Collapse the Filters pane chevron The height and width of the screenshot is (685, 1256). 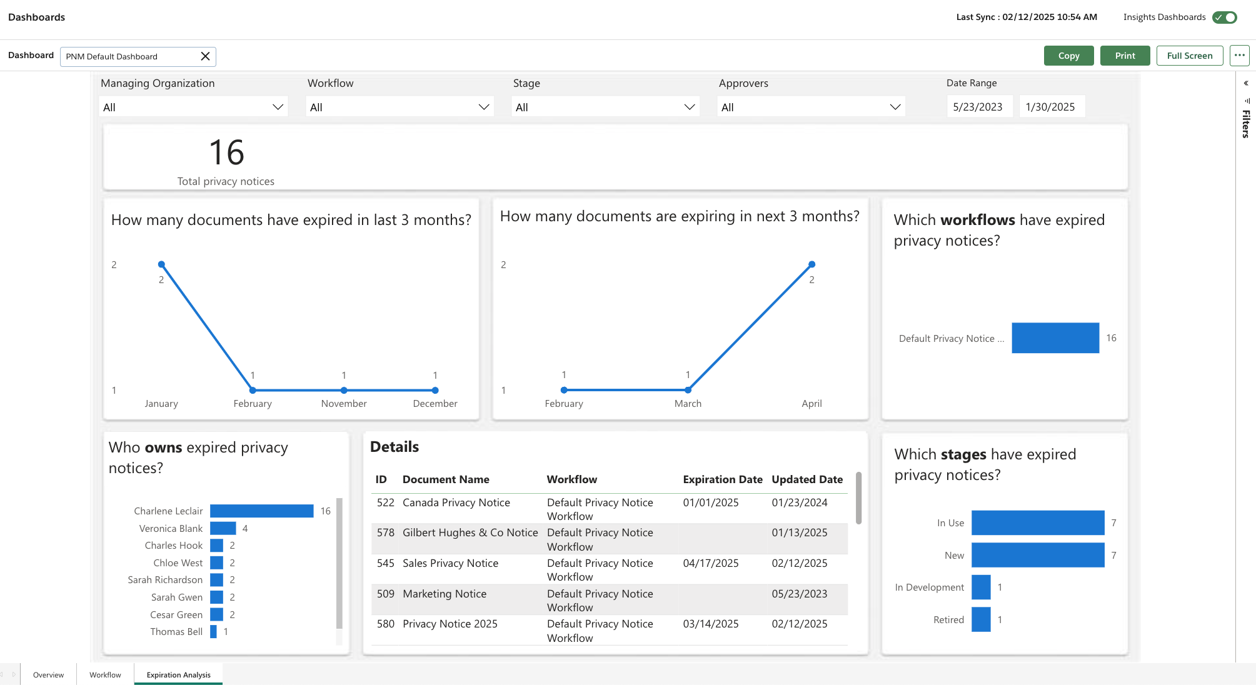pyautogui.click(x=1246, y=83)
